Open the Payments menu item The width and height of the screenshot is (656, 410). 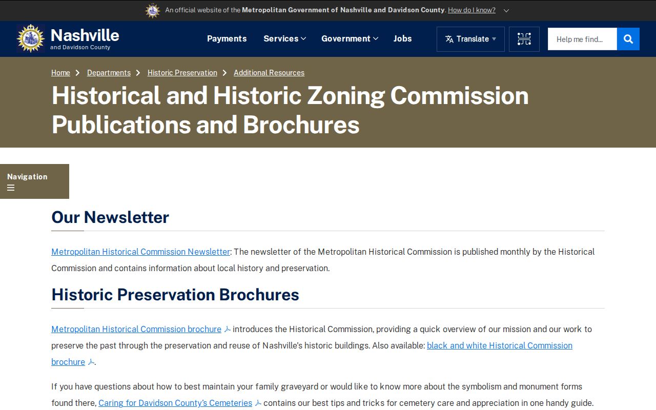(x=227, y=38)
